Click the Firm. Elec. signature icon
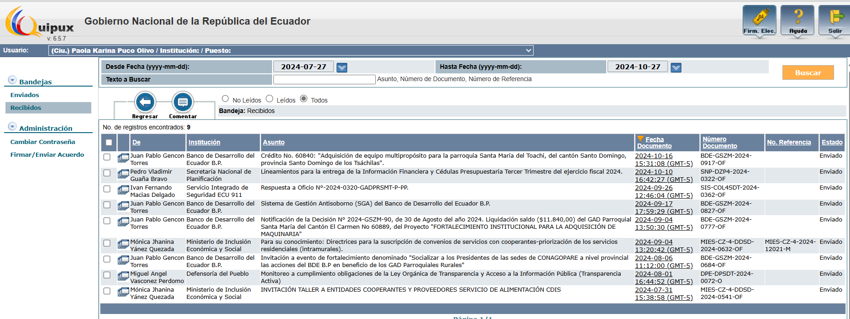The image size is (850, 319). [759, 20]
